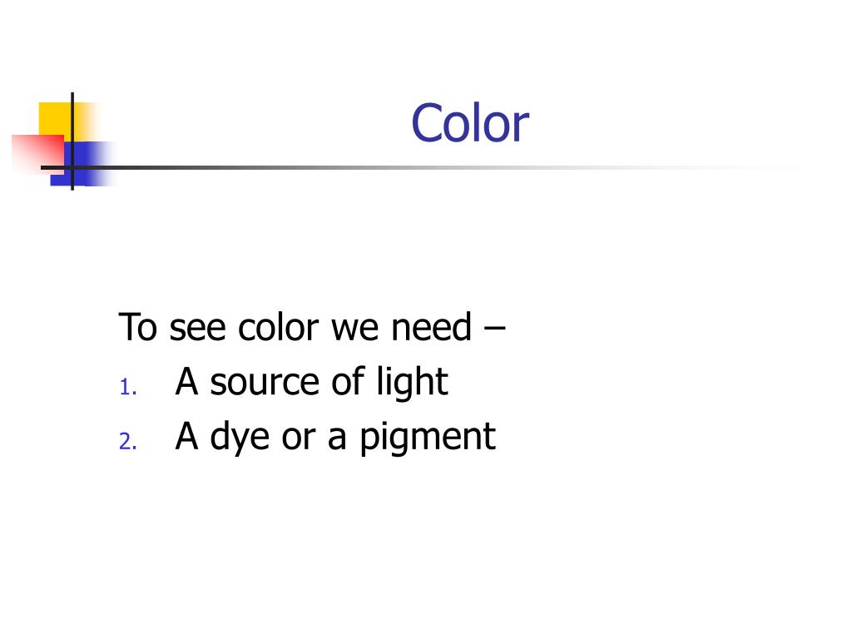This screenshot has width=852, height=639.
Task: Click the blue list number "2."
Action: 127,441
